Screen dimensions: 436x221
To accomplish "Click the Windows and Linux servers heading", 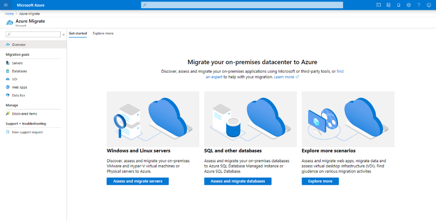I will pos(138,151).
